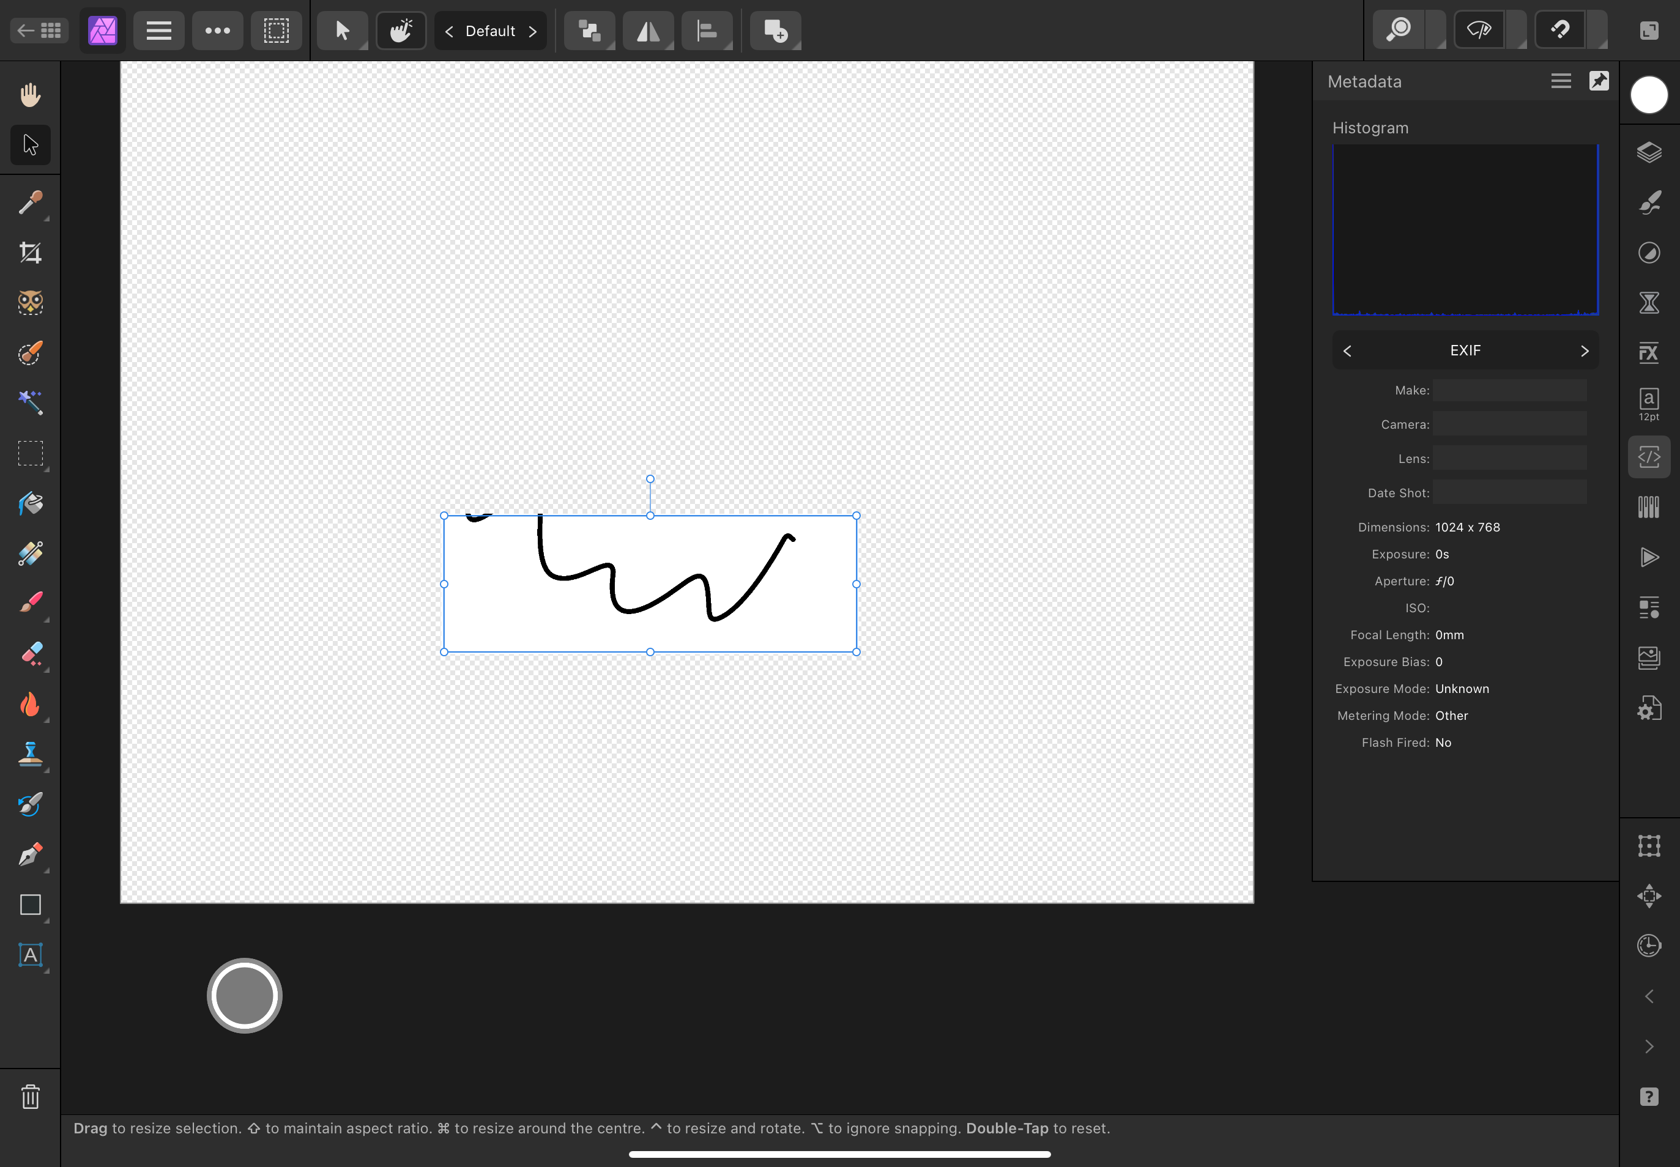Open the Layer FX studio
This screenshot has width=1680, height=1167.
[x=1649, y=352]
